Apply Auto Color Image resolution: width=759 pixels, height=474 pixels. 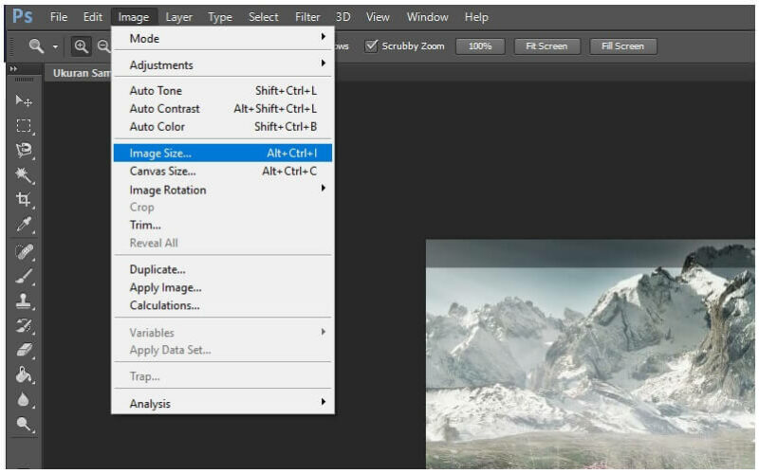coord(223,126)
